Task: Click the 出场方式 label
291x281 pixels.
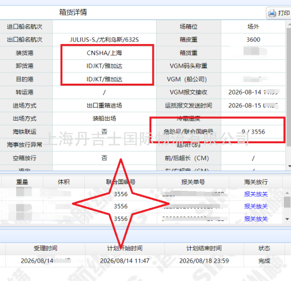Action: [x=24, y=118]
